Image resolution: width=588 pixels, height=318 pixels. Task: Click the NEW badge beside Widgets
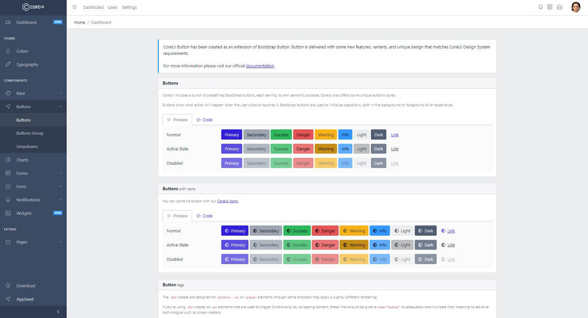(58, 213)
